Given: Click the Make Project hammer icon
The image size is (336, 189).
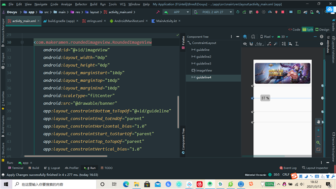Looking at the screenshot, I should click(158, 12).
